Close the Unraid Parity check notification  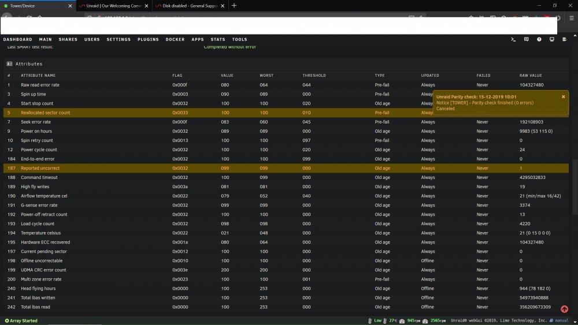coord(563,97)
